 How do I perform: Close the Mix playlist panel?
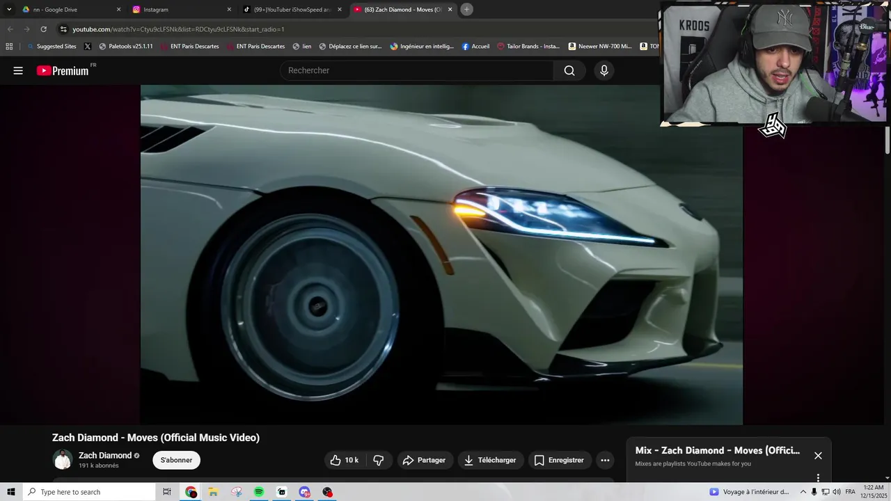pos(818,455)
